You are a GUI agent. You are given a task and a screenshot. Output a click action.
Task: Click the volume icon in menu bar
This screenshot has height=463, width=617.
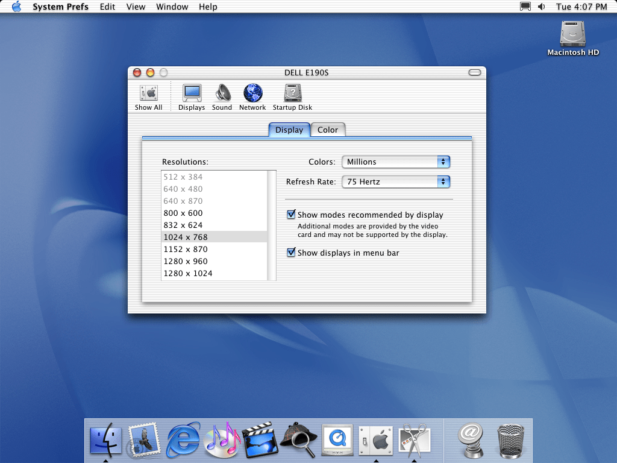pos(541,7)
